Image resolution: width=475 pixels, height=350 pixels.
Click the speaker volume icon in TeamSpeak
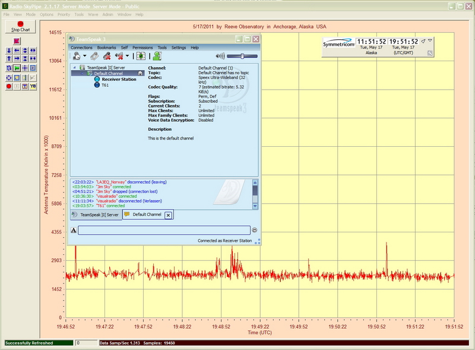click(x=220, y=56)
